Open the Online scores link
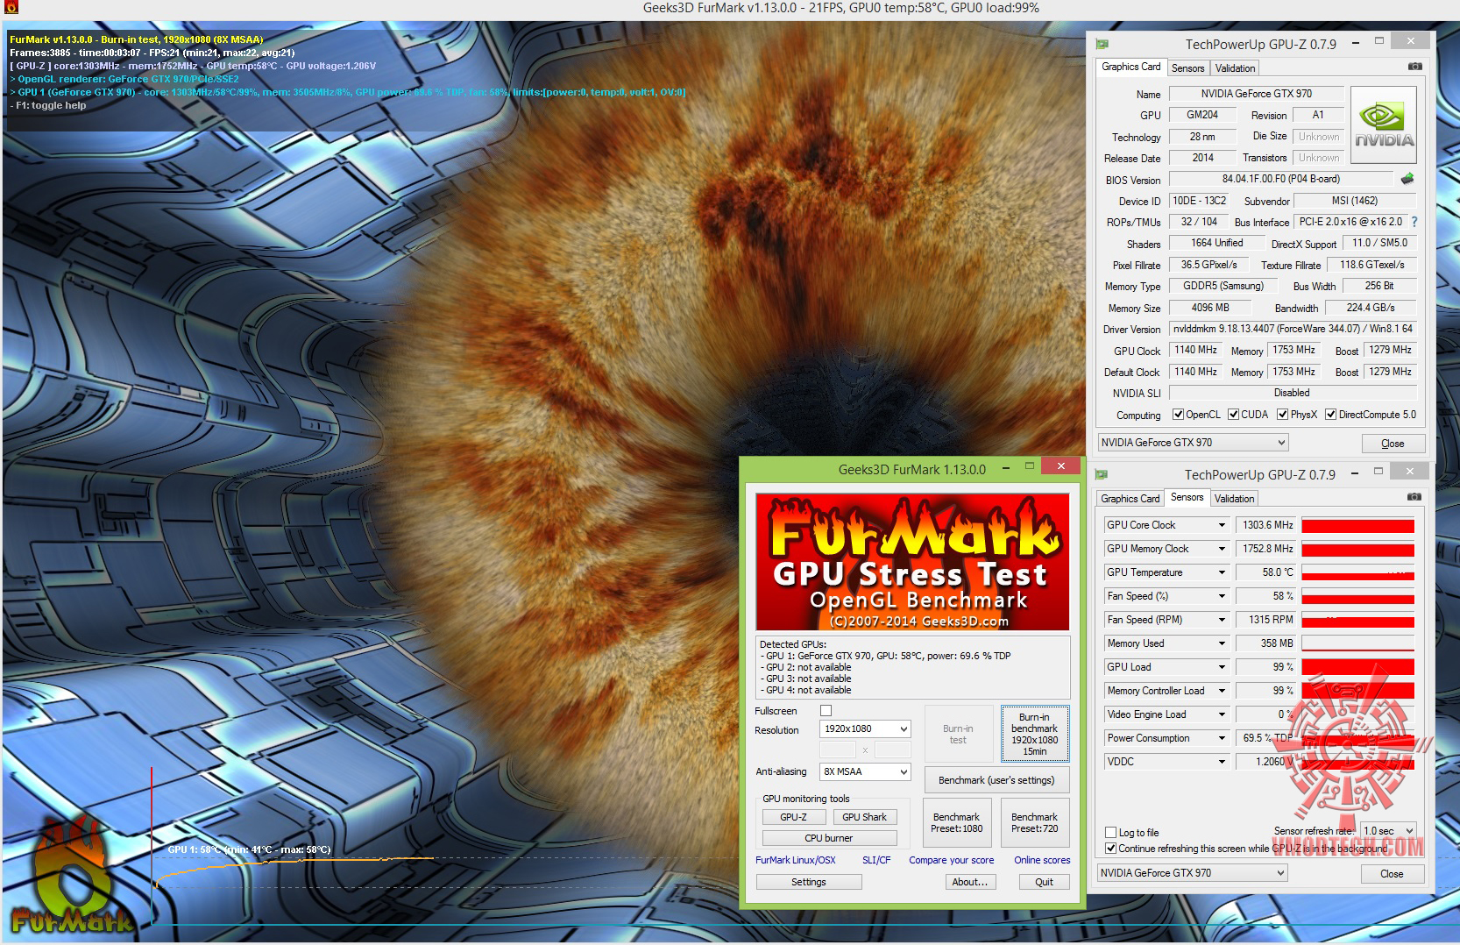 point(1042,860)
